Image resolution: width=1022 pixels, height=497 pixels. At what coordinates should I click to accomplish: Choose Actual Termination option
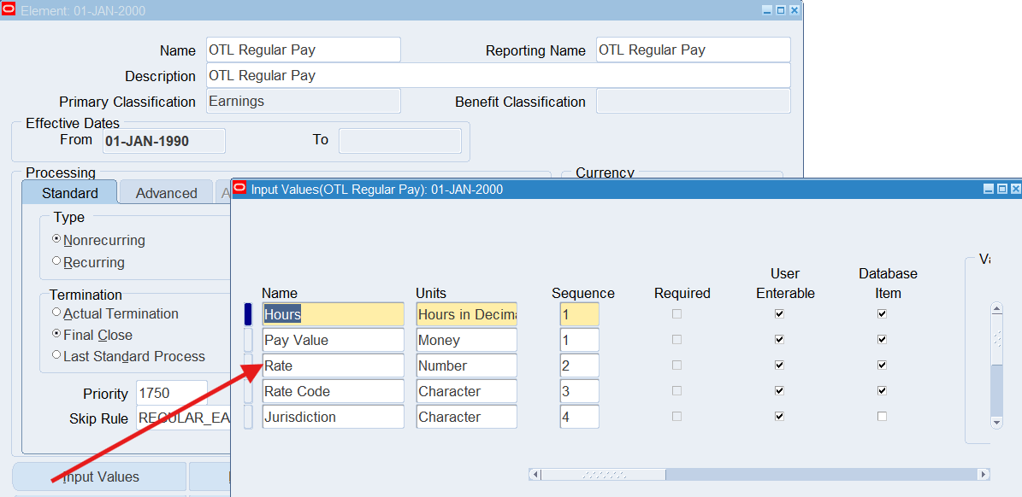pyautogui.click(x=57, y=313)
